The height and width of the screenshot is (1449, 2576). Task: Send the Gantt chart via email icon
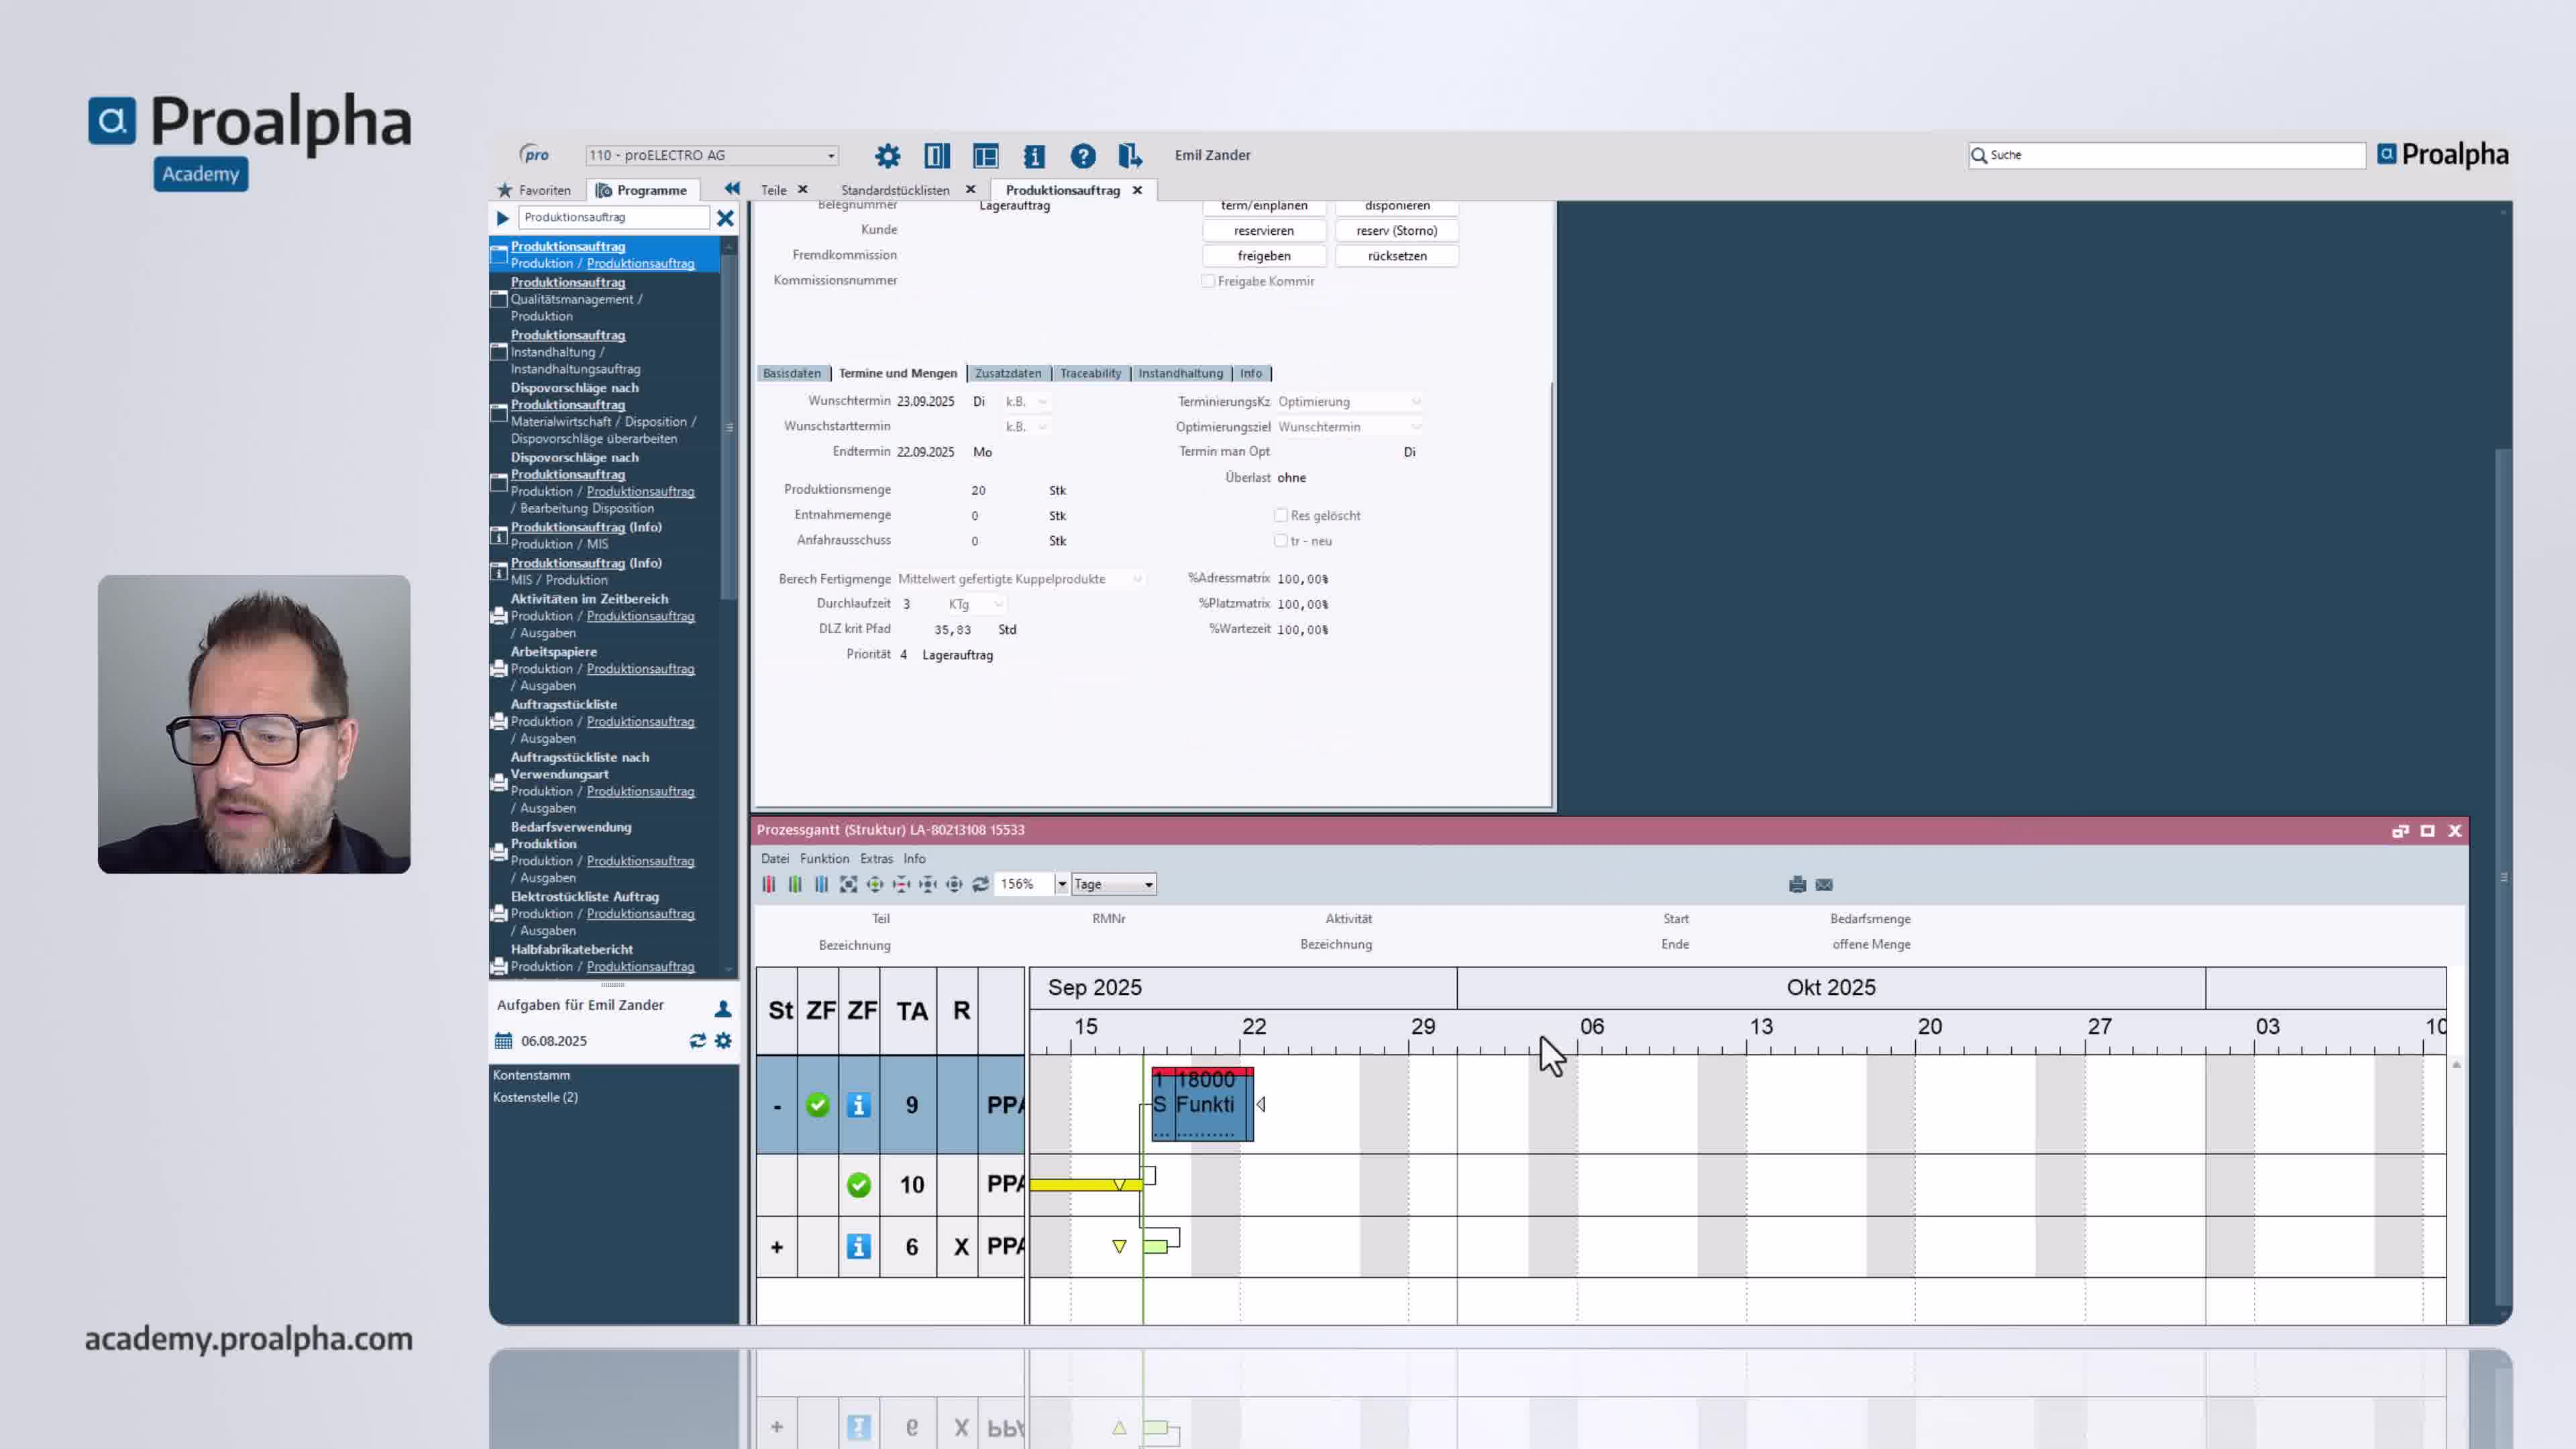[1824, 885]
